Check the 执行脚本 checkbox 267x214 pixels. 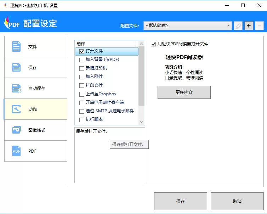click(82, 120)
